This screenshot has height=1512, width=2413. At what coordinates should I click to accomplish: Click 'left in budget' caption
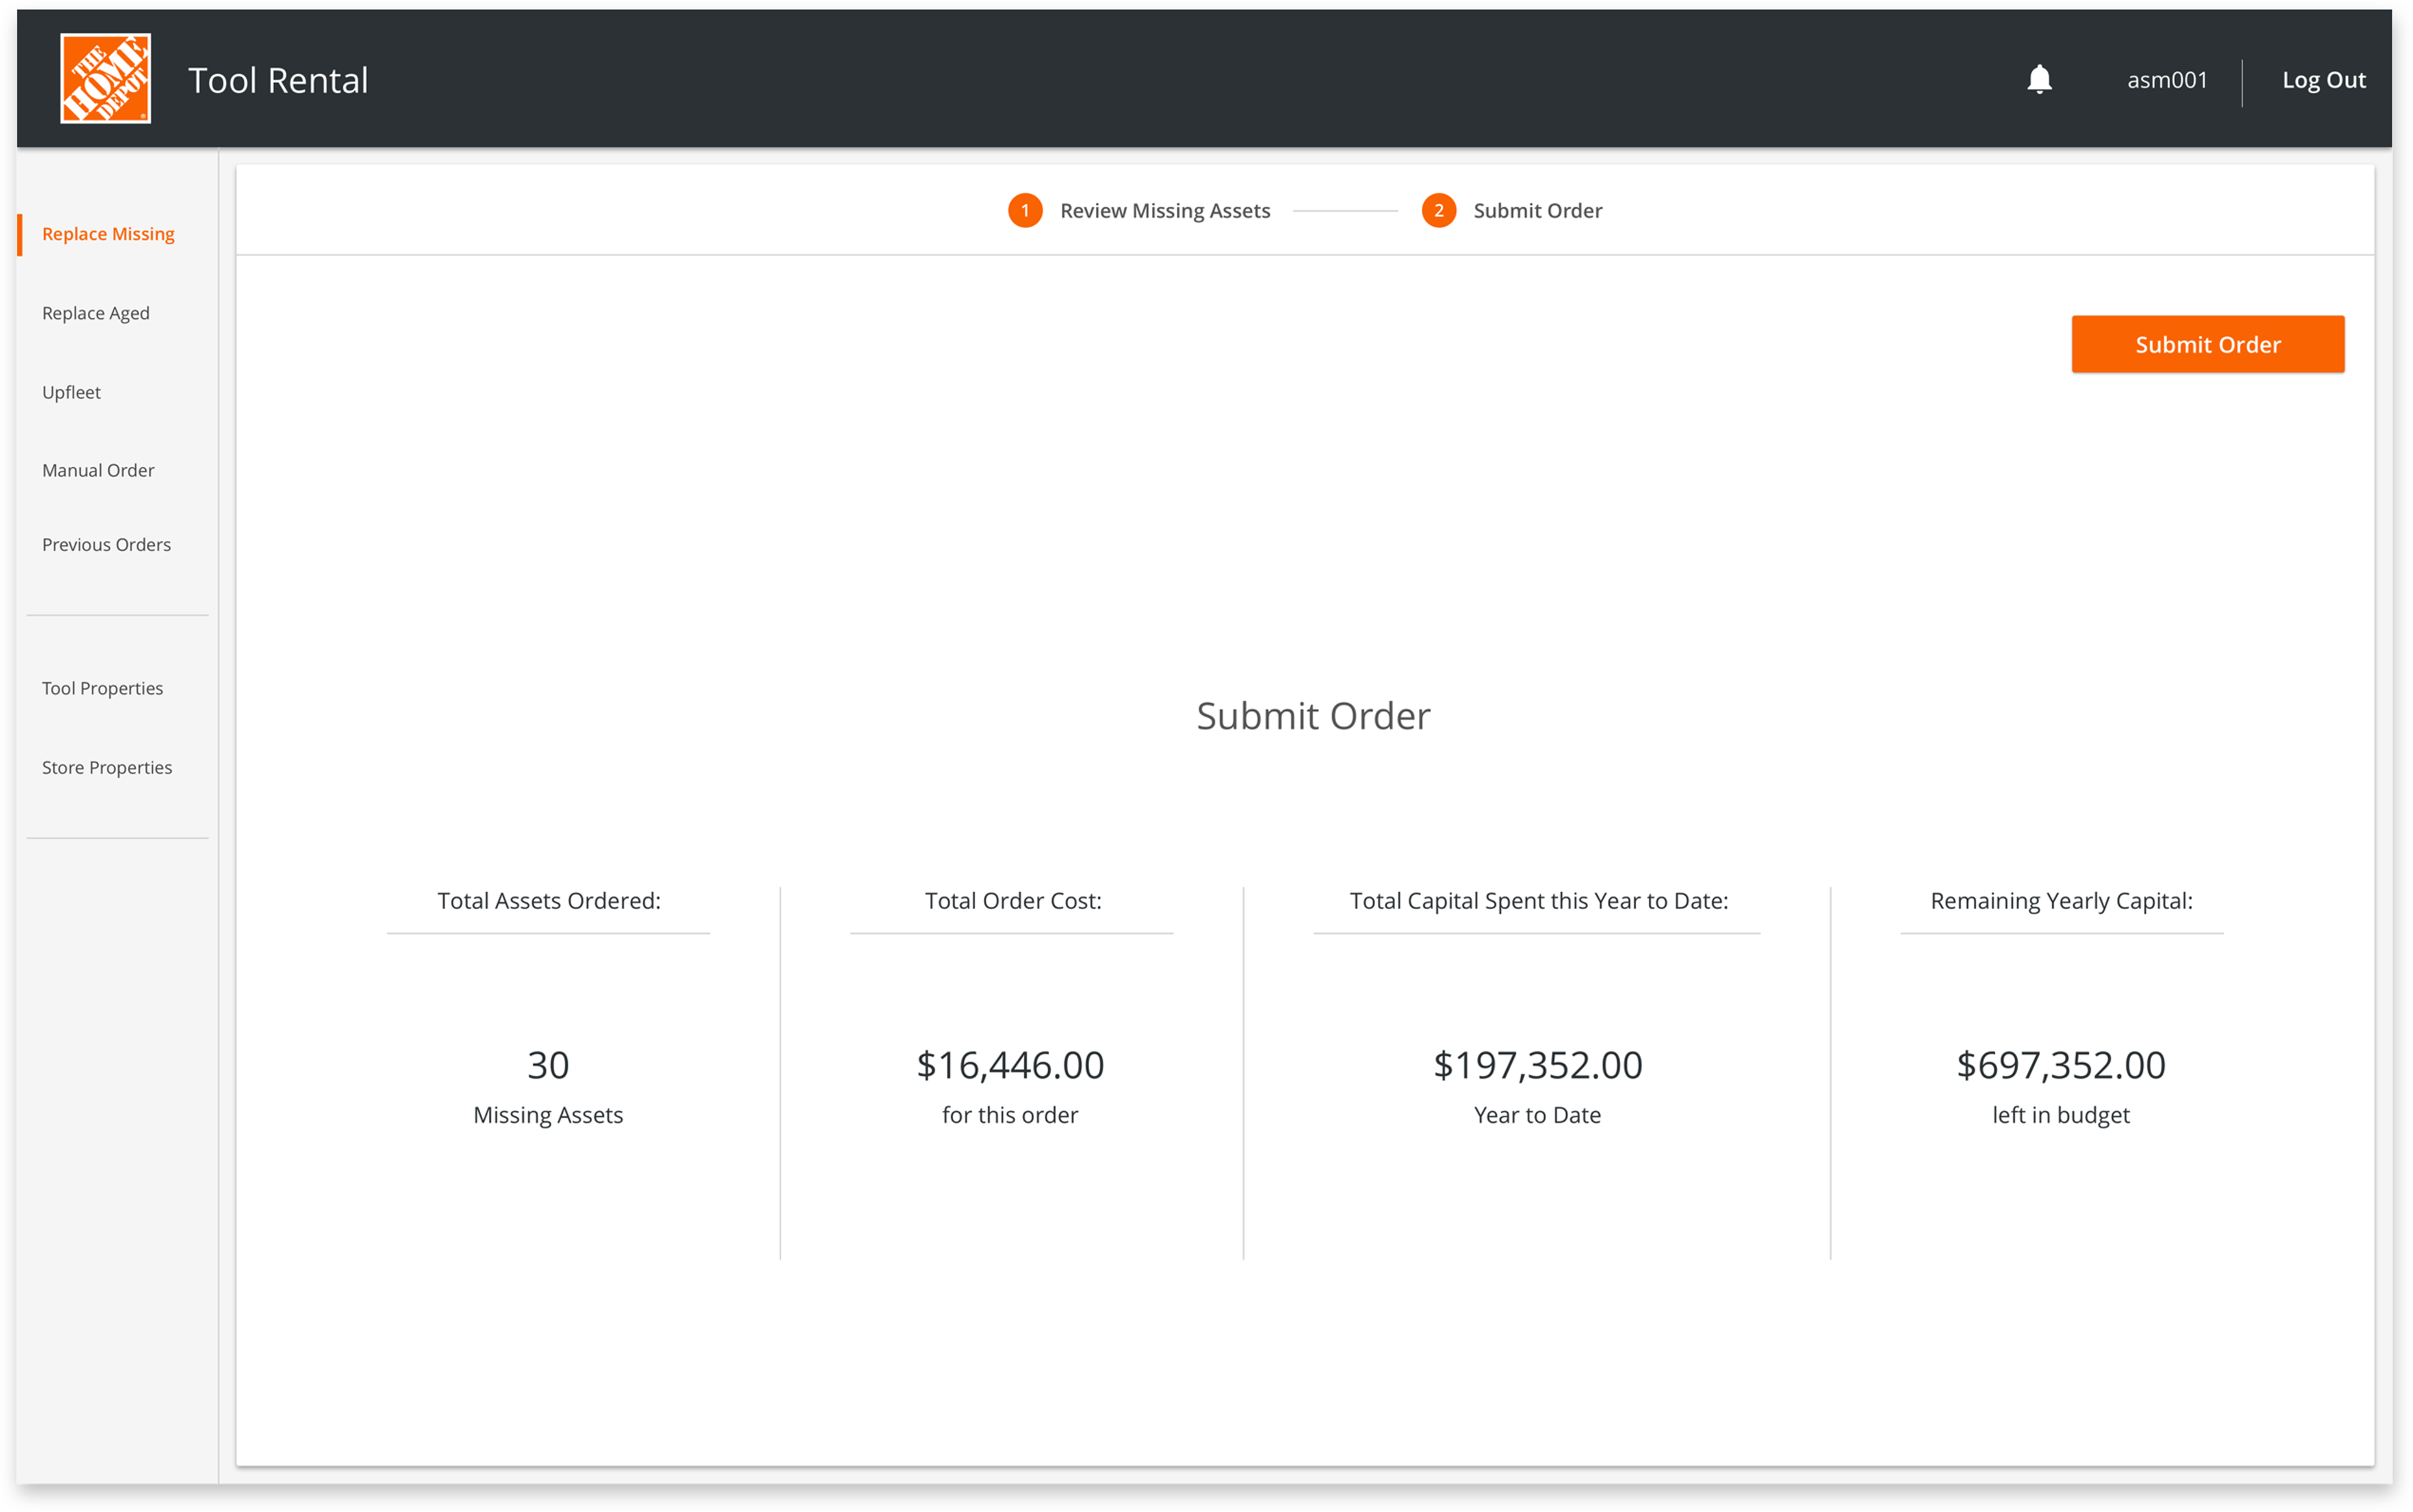pos(2060,1115)
